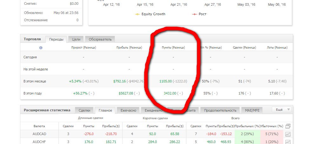Click the $792.16 profit value

[x=119, y=81]
